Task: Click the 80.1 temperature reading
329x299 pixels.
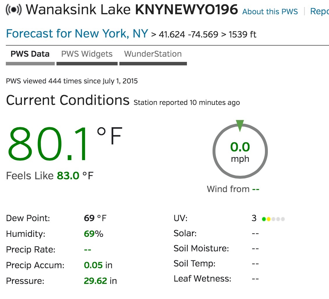Action: coord(48,144)
